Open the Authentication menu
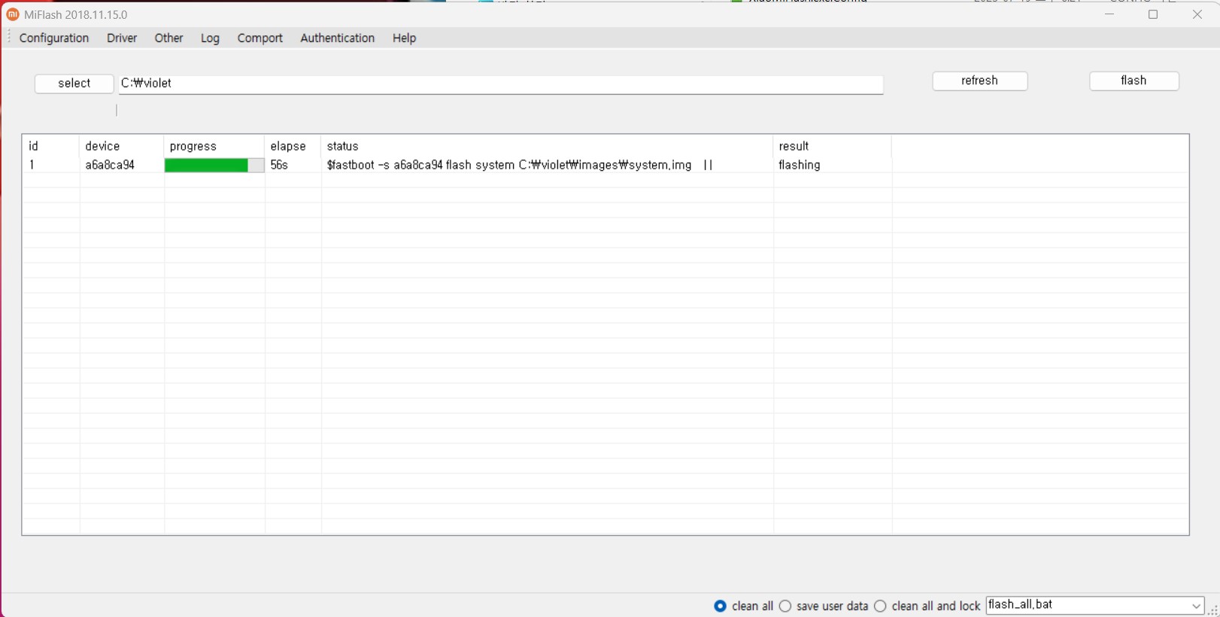Viewport: 1220px width, 617px height. coord(338,38)
